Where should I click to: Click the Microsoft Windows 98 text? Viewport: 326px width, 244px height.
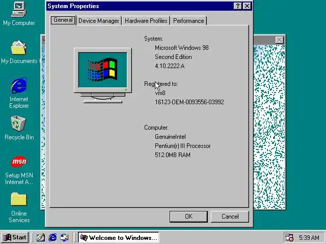click(x=182, y=48)
